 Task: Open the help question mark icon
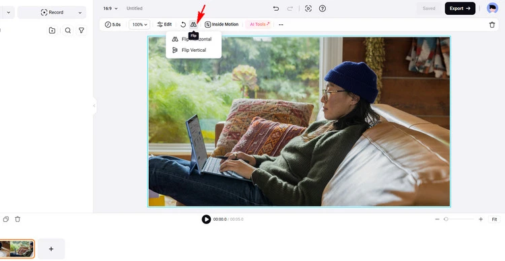(x=322, y=9)
